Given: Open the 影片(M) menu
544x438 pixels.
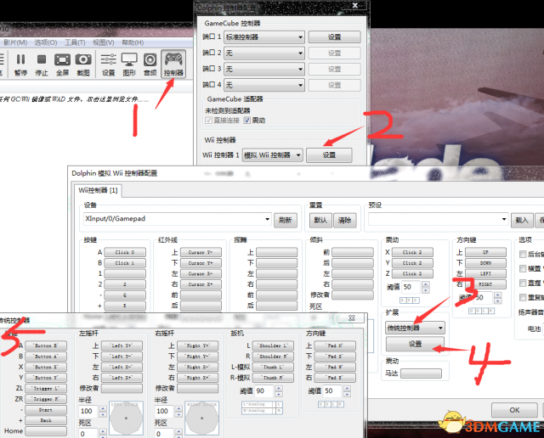Looking at the screenshot, I should coord(15,42).
